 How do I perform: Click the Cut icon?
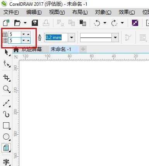pos(60,23)
